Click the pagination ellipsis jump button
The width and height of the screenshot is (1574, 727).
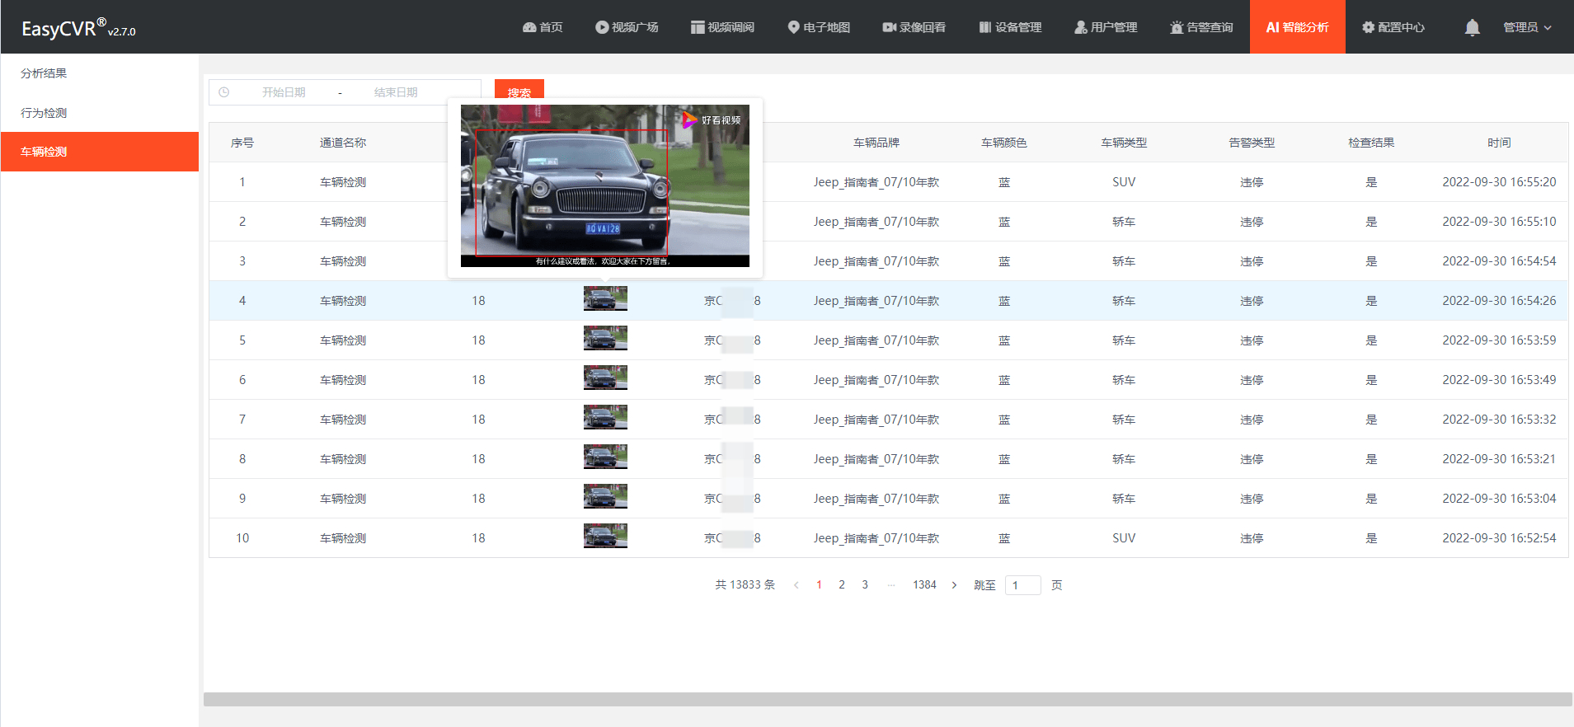coord(891,584)
